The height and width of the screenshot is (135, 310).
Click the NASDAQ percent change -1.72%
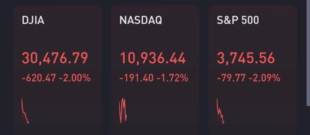point(172,78)
